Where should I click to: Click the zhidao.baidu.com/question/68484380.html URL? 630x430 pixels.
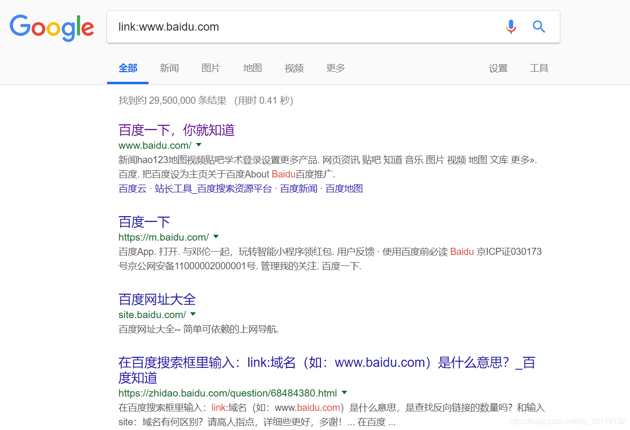click(x=228, y=393)
